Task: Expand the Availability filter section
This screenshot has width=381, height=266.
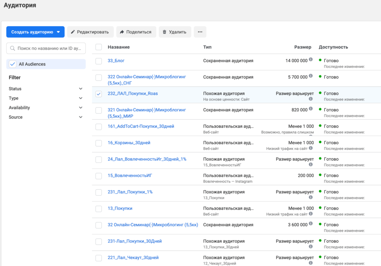Action: pyautogui.click(x=81, y=108)
